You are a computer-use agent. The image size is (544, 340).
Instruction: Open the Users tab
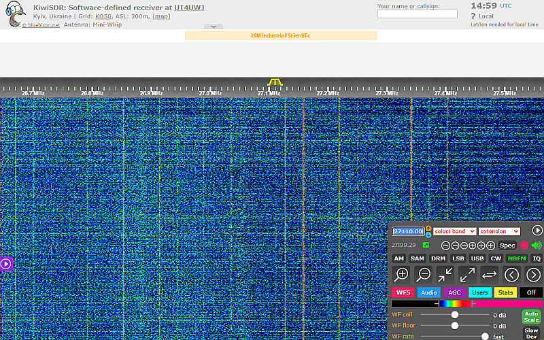480,292
